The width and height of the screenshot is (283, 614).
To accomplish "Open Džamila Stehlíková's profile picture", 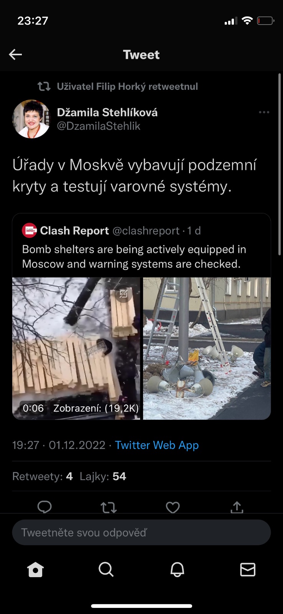I will coord(31,119).
